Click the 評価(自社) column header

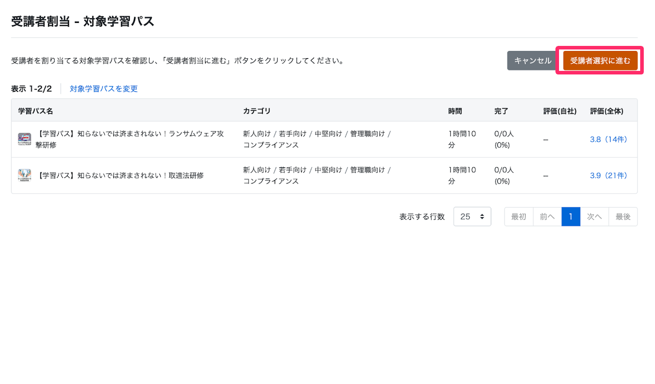click(x=560, y=111)
